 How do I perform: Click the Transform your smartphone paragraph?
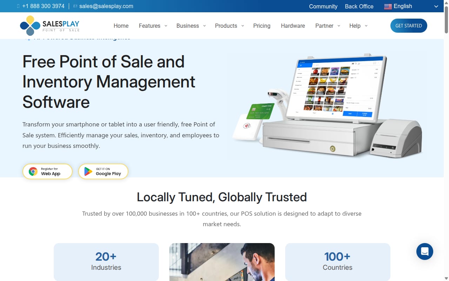121,135
